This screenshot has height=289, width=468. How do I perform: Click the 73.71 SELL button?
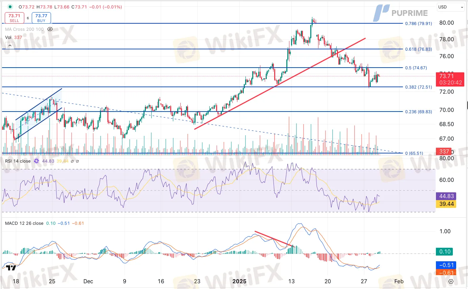point(14,18)
